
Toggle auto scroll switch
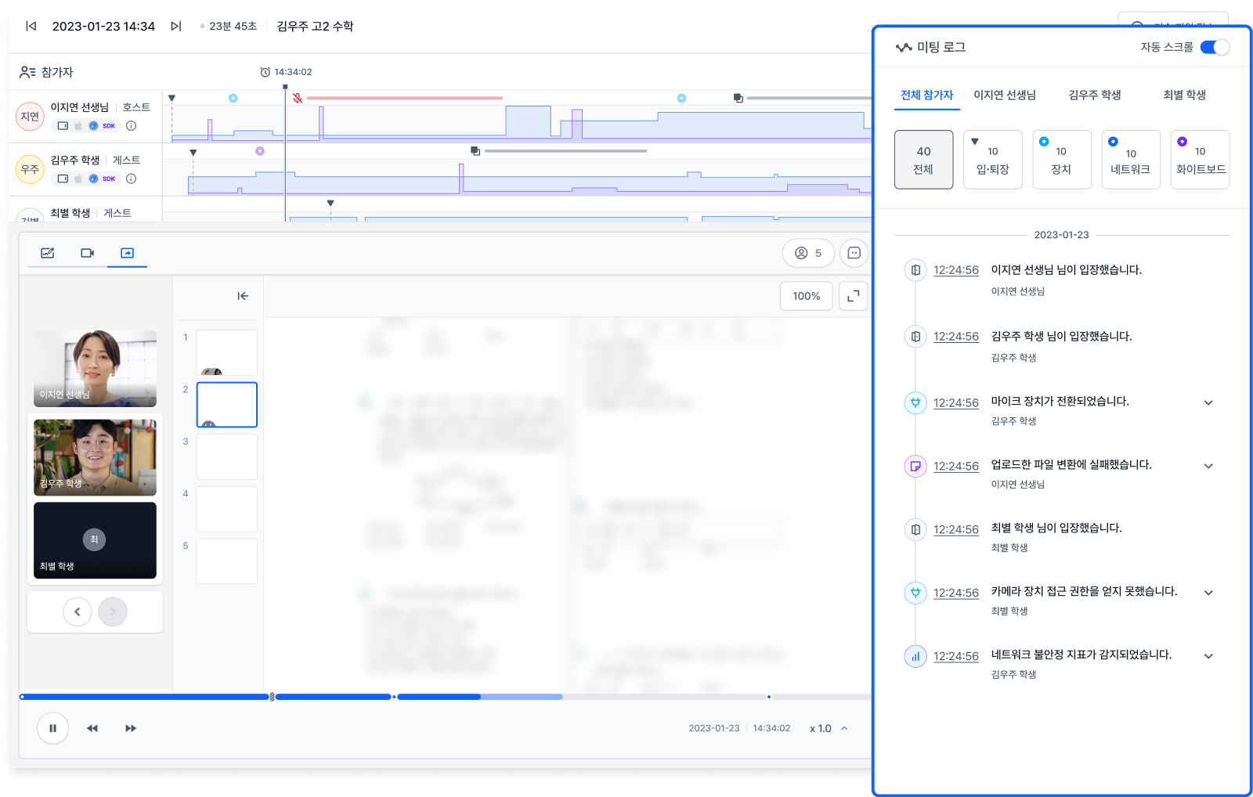(1215, 47)
